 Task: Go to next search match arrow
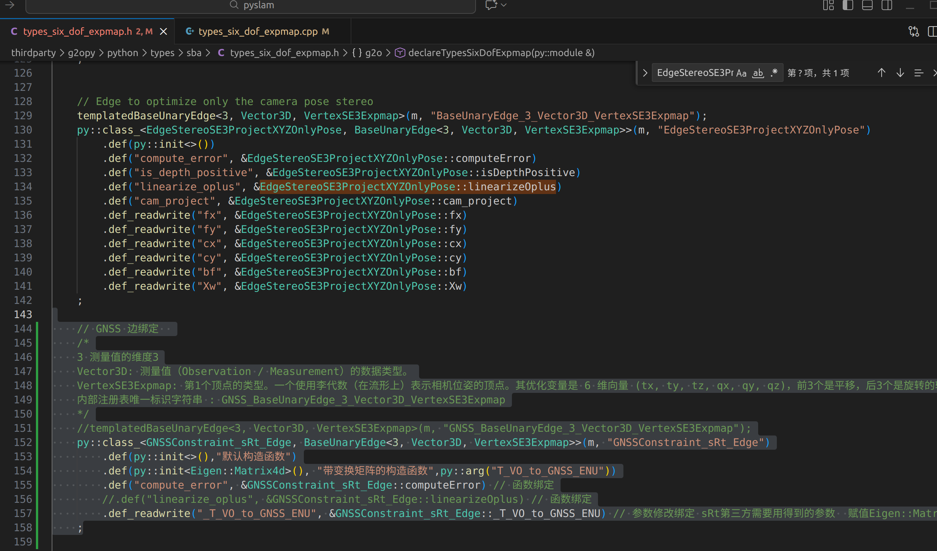pos(900,73)
